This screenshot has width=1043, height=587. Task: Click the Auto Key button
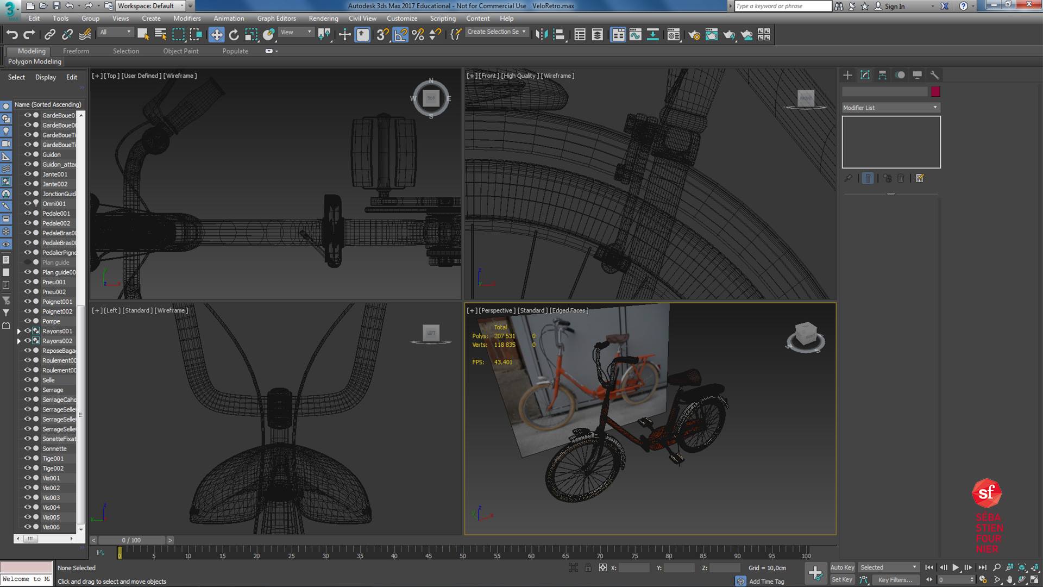click(x=842, y=567)
